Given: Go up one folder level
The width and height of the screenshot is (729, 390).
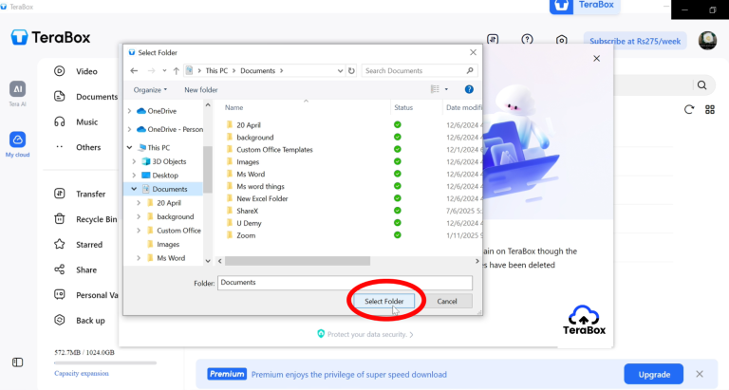Looking at the screenshot, I should (x=176, y=70).
